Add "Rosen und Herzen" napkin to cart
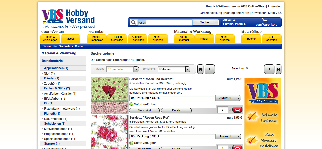This screenshot has width=322, height=149. click(x=237, y=110)
